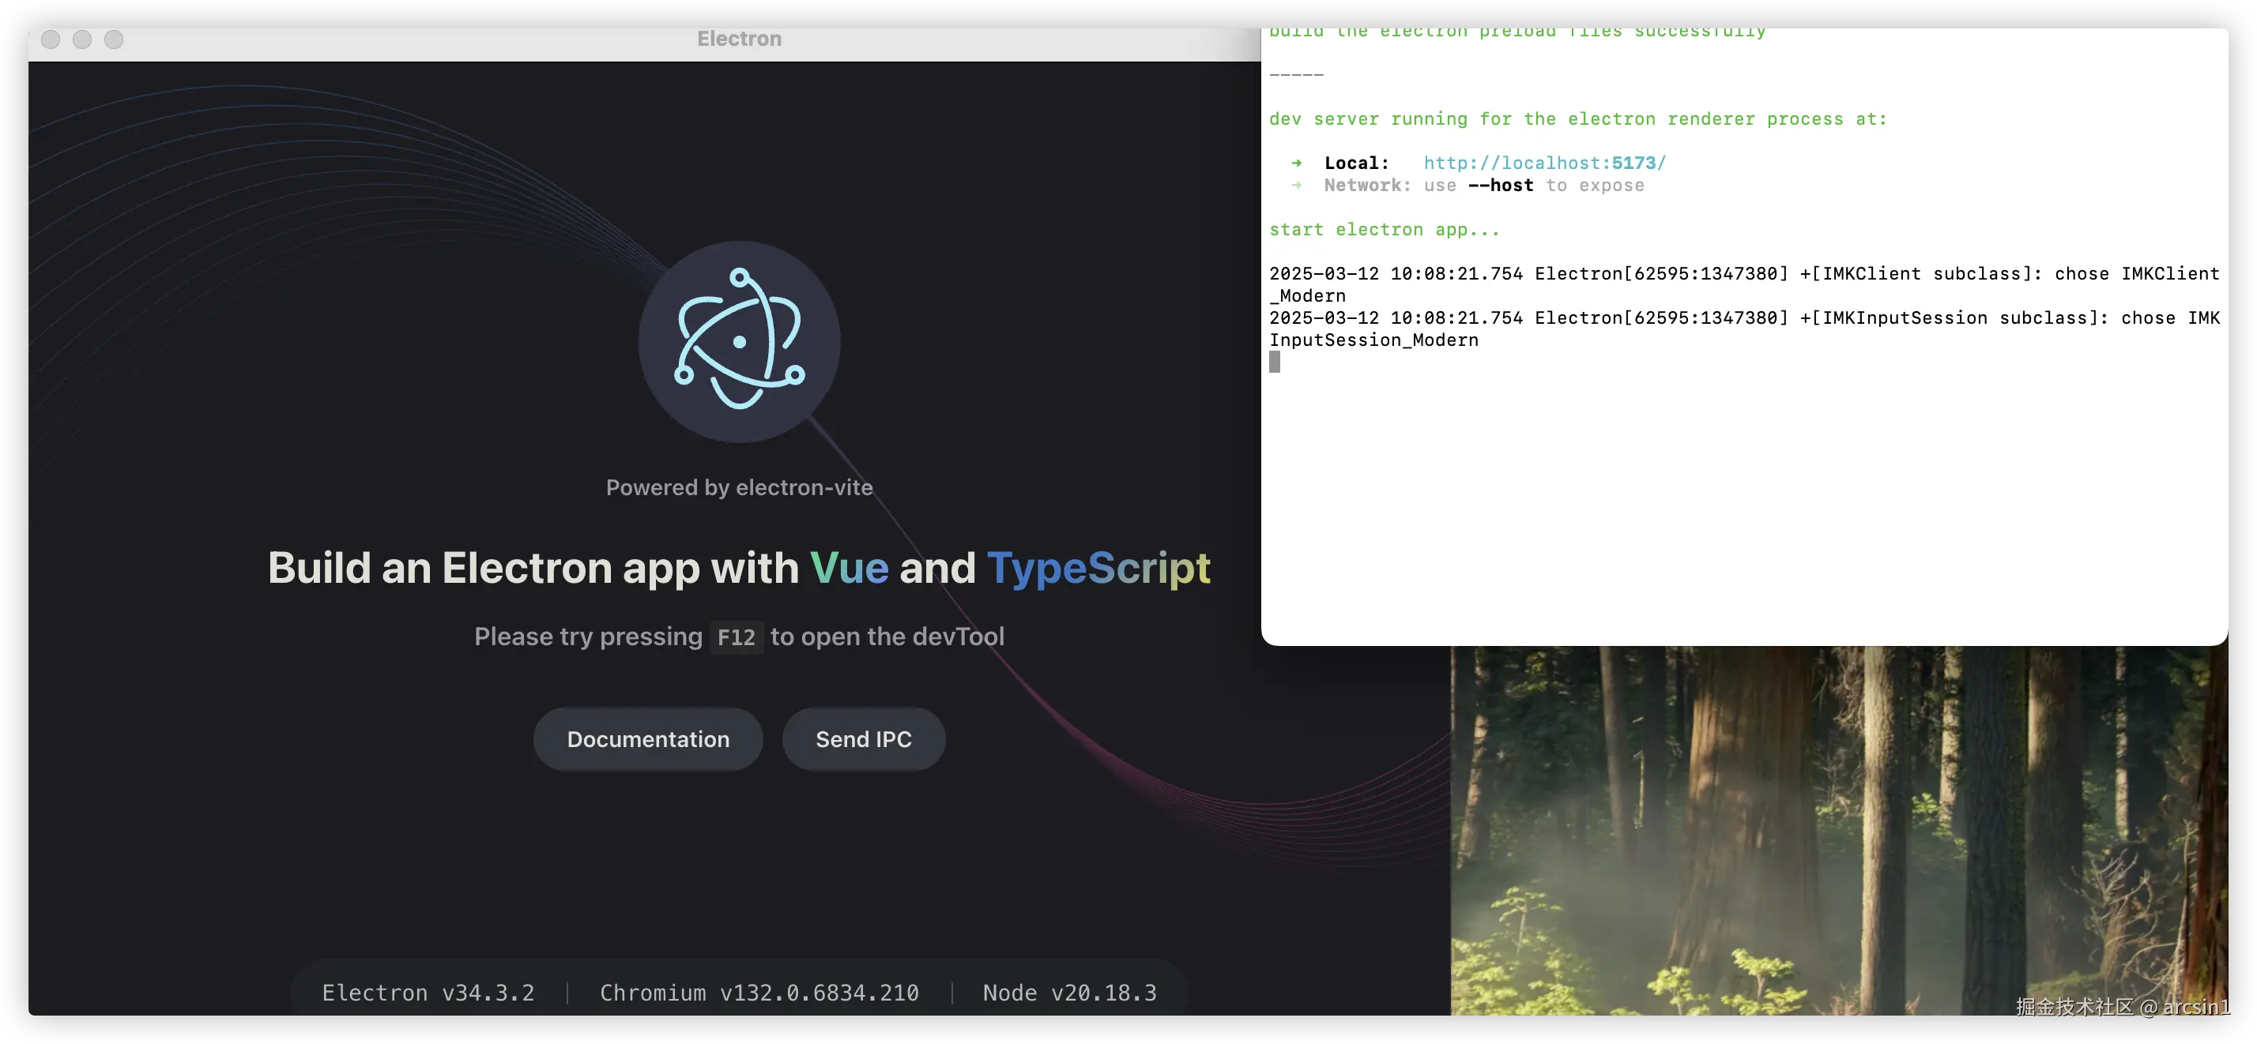Click the Electron v34.3.2 version label
Image resolution: width=2257 pixels, height=1044 pixels.
428,993
